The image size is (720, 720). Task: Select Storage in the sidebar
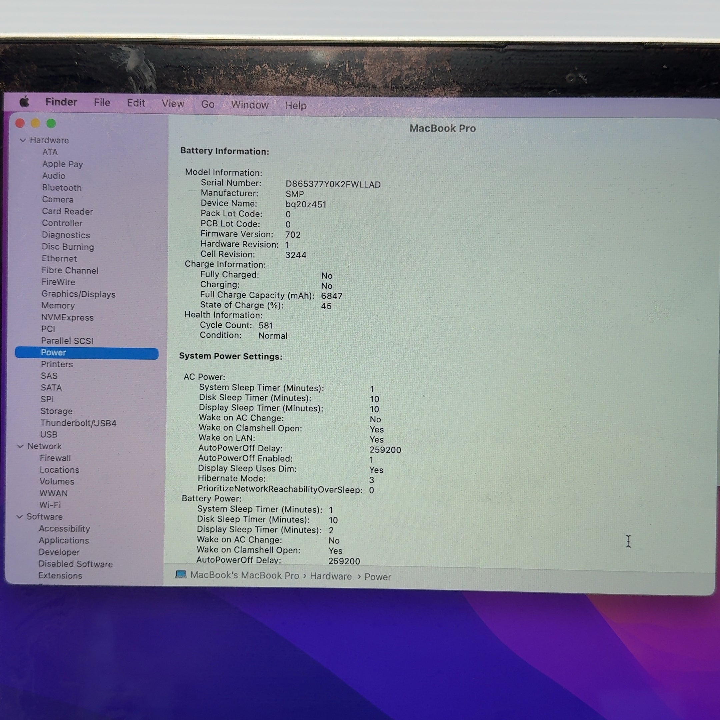[x=57, y=411]
